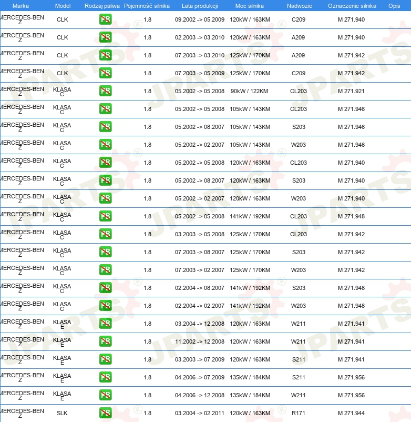Click fuel icon for CL203 M 271.948 row
Screen dimensions: 411x422
[x=105, y=216]
